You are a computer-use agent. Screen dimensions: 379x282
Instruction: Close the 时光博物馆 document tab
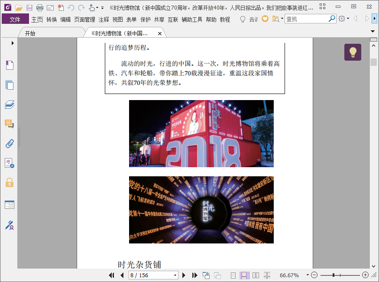[160, 34]
